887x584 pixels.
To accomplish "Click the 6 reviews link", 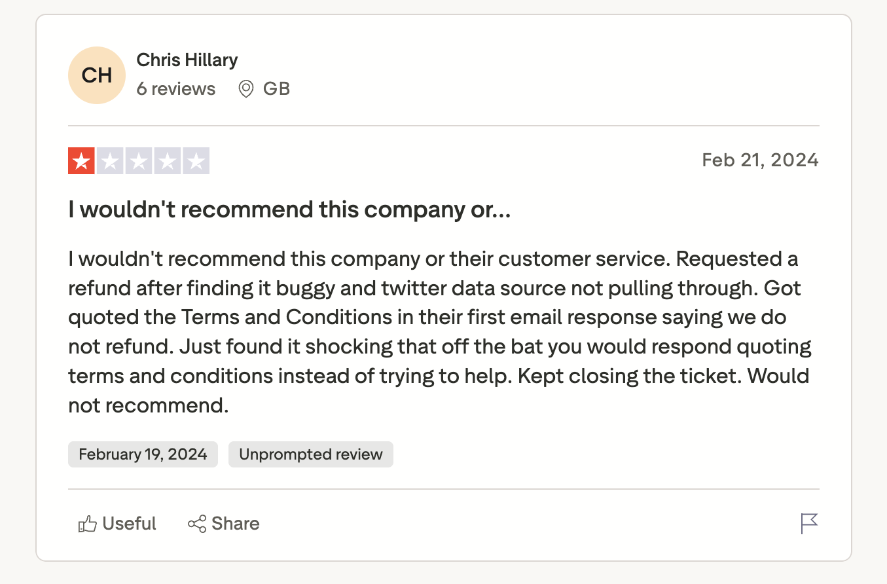I will (x=175, y=89).
